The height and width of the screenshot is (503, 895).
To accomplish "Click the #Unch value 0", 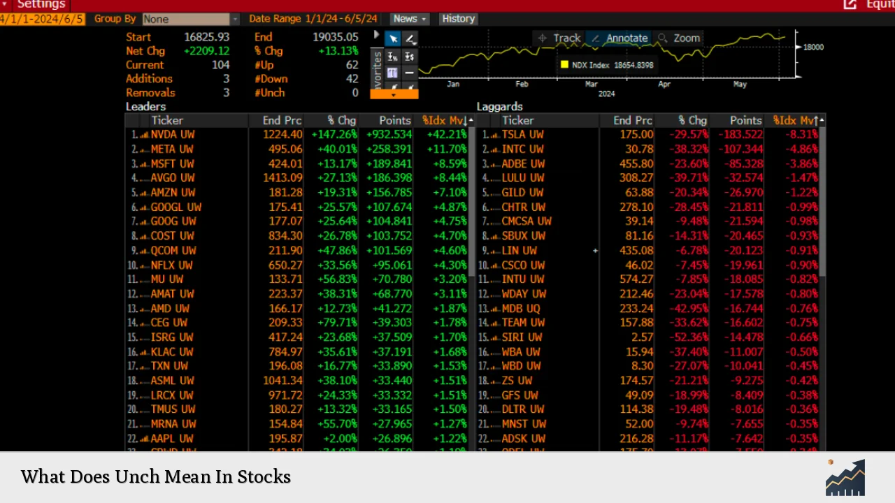I will pyautogui.click(x=355, y=93).
